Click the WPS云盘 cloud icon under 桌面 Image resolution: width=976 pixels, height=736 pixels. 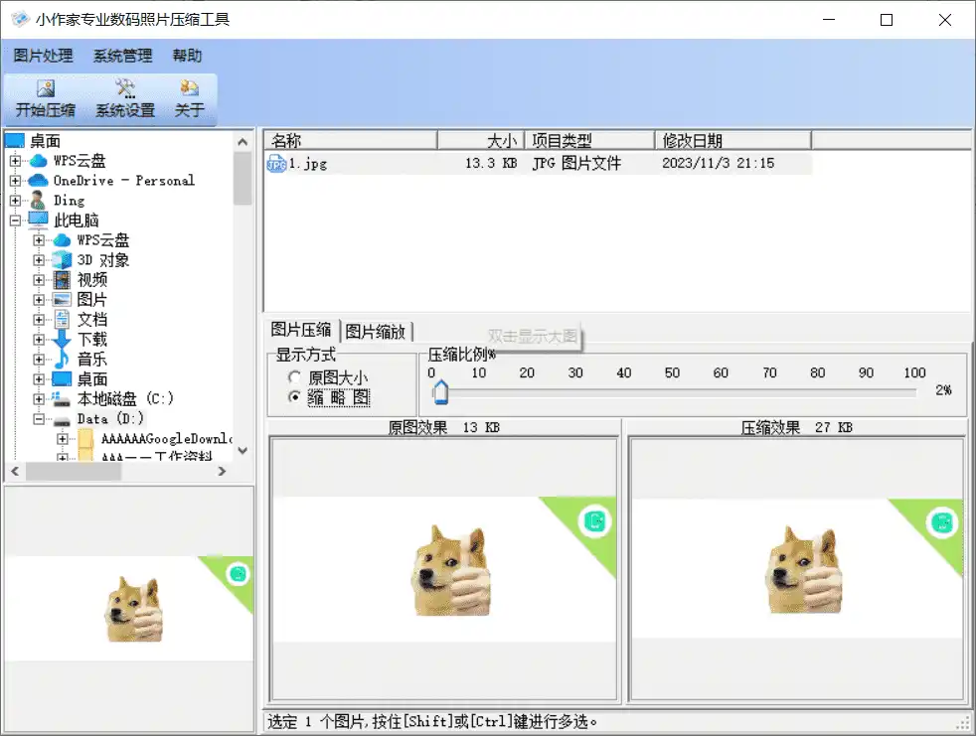(39, 161)
